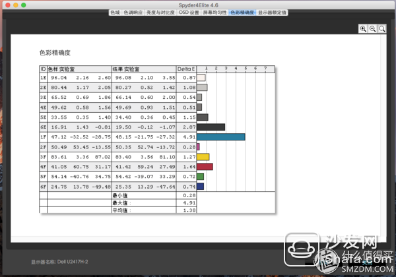Click the zoom-to-fit magnifier icon
Image resolution: width=396 pixels, height=277 pixels.
(381, 28)
